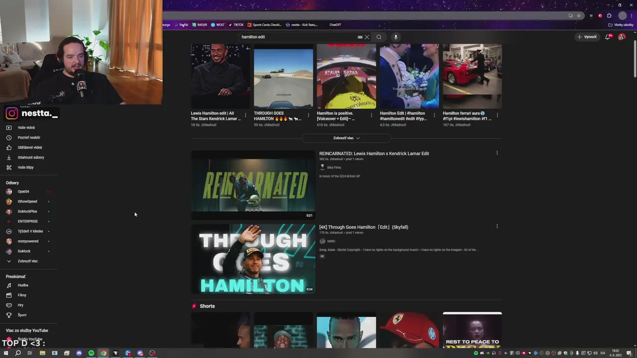Open options for Lewis Hamilton edit short
This screenshot has height=358, width=637.
click(245, 115)
